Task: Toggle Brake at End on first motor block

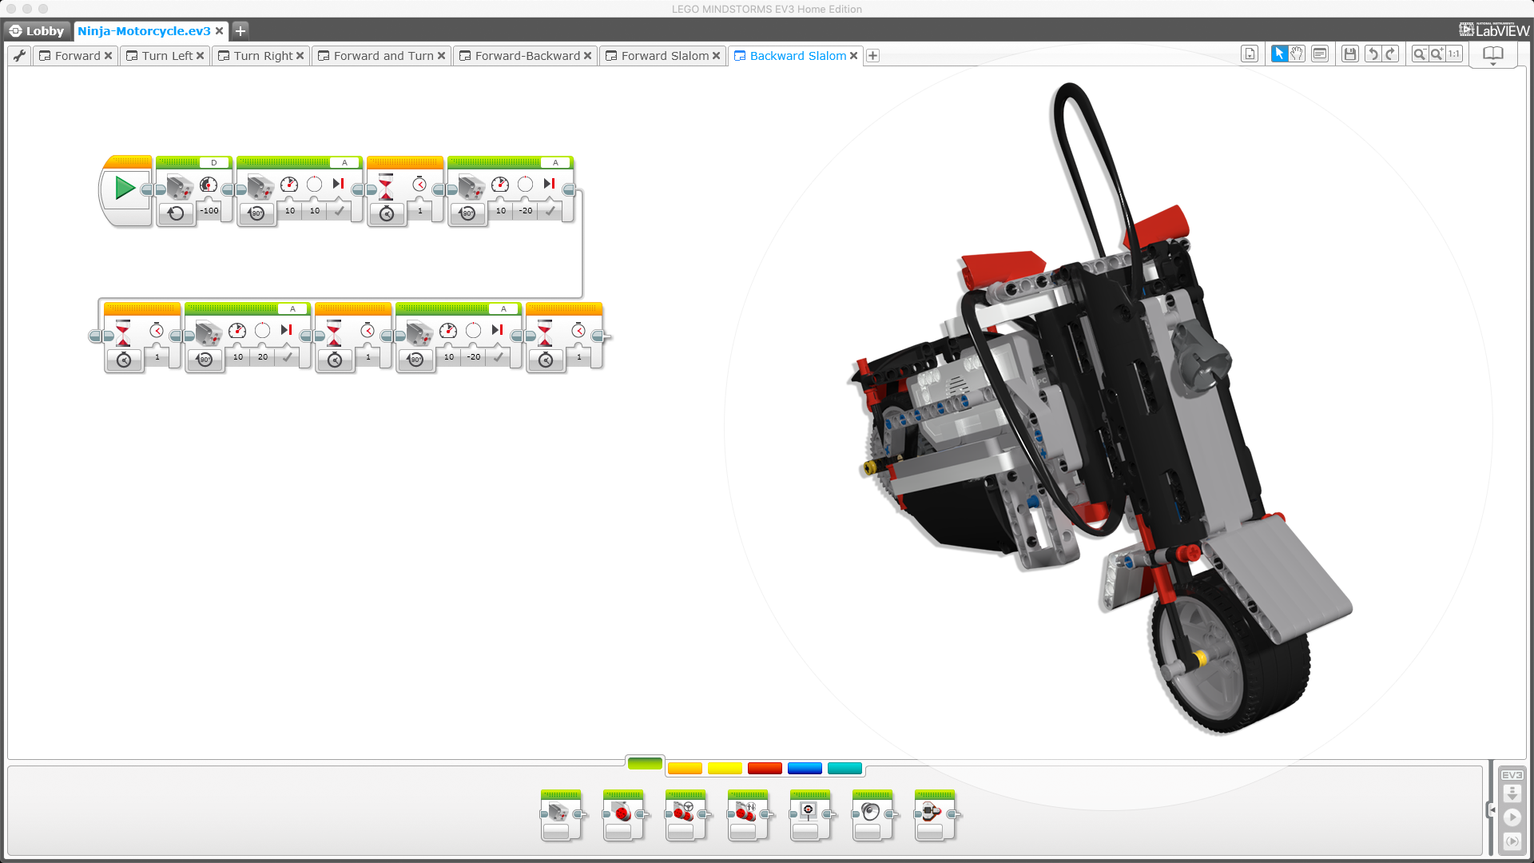Action: (x=339, y=211)
